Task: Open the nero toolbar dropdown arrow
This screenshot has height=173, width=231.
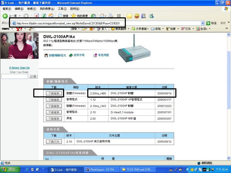Action: click(x=12, y=29)
